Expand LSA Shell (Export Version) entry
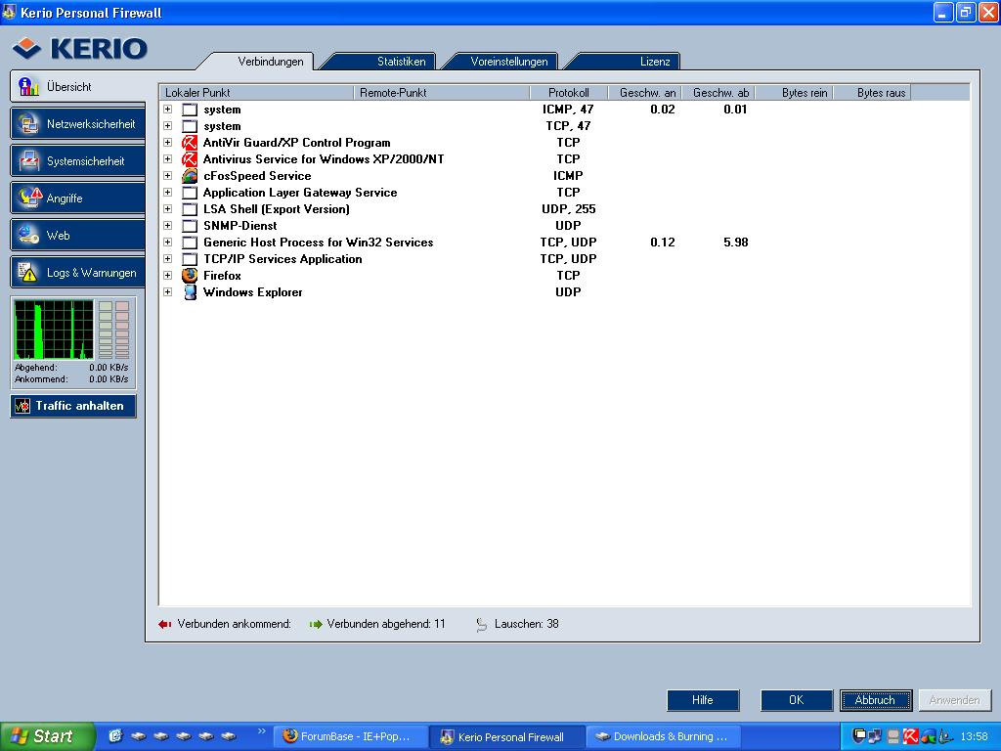Viewport: 1001px width, 751px height. pyautogui.click(x=168, y=209)
